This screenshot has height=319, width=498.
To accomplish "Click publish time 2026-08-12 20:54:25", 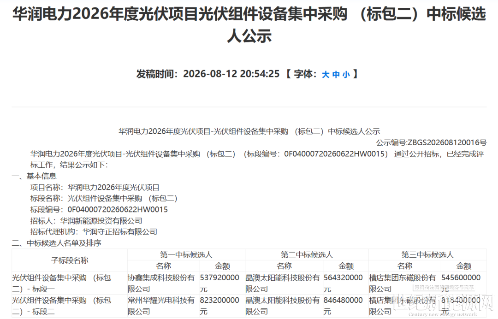I will (x=231, y=74).
